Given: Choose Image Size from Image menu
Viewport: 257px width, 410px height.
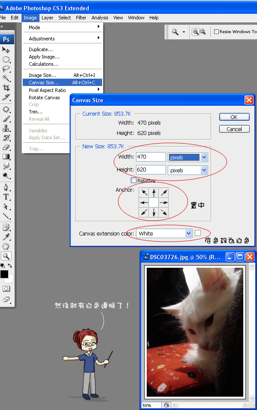Looking at the screenshot, I should pos(62,75).
